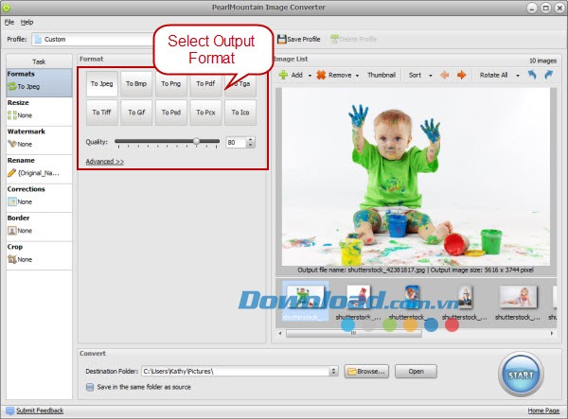568x419 pixels.
Task: Rotate image clockwise with blue arrow
Action: (548, 75)
